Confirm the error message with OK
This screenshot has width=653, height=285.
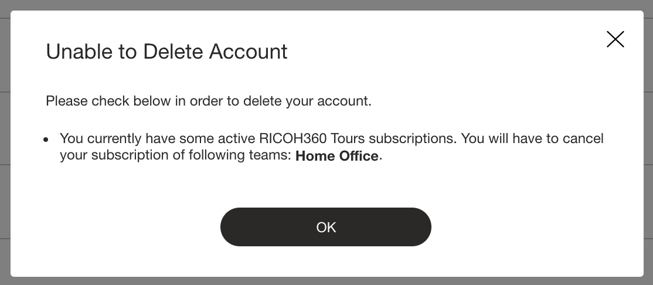325,227
